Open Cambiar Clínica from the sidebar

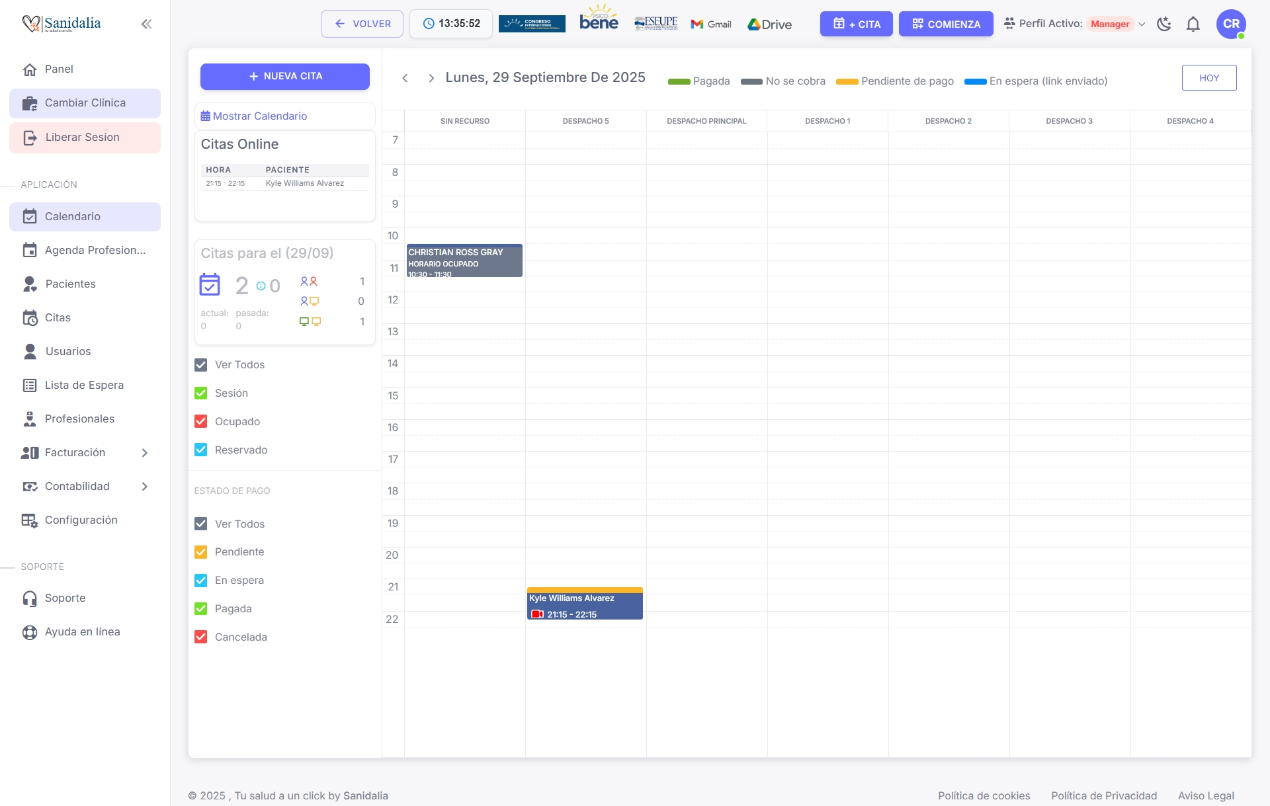[85, 102]
